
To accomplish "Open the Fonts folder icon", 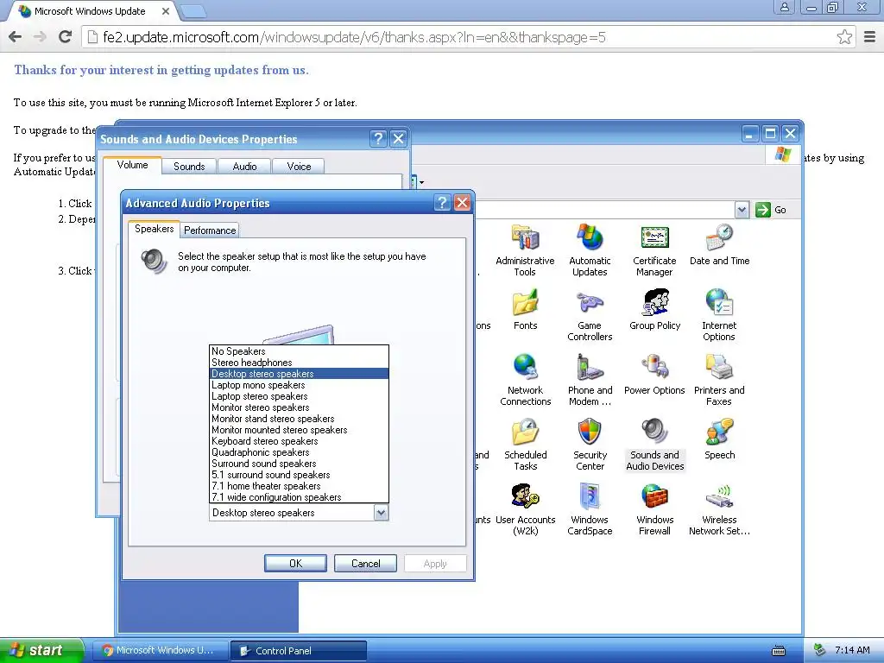I will [x=526, y=310].
